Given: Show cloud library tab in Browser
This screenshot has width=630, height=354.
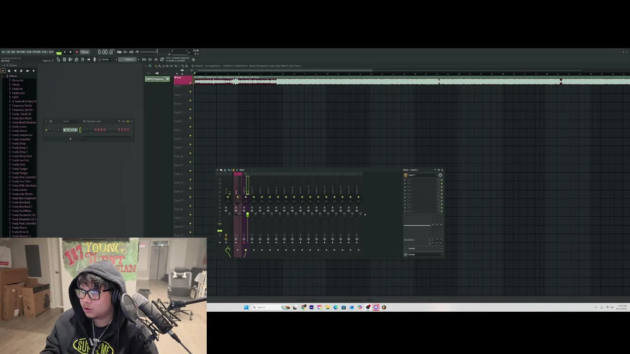Looking at the screenshot, I should click(27, 71).
